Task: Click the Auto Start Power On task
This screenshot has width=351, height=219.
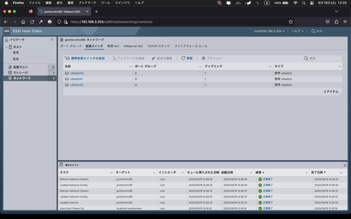Action: [72, 208]
